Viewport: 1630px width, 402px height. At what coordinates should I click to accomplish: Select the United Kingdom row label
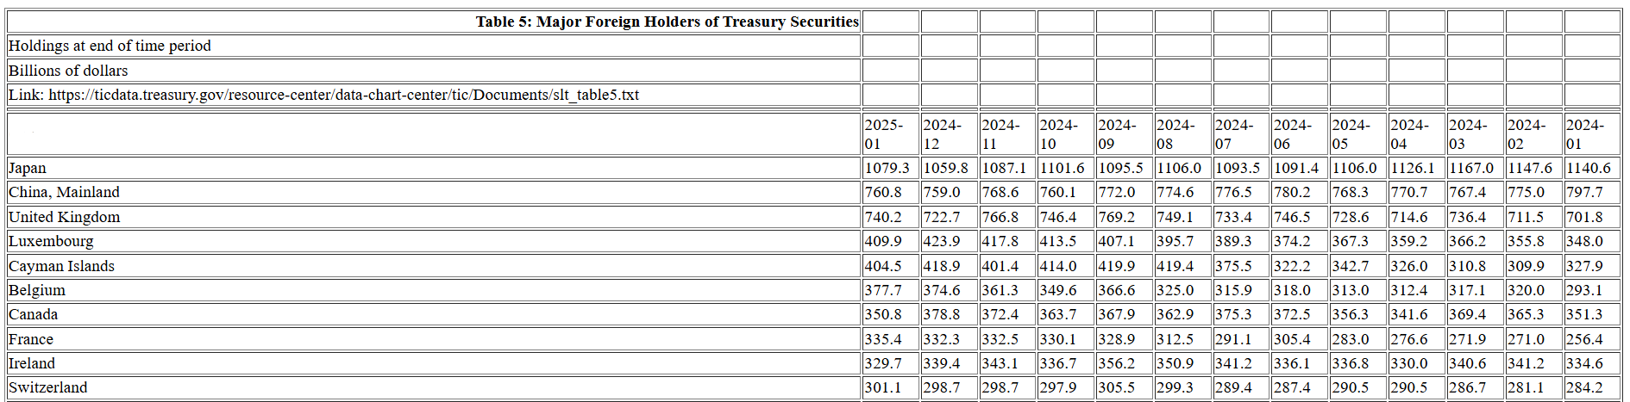64,217
